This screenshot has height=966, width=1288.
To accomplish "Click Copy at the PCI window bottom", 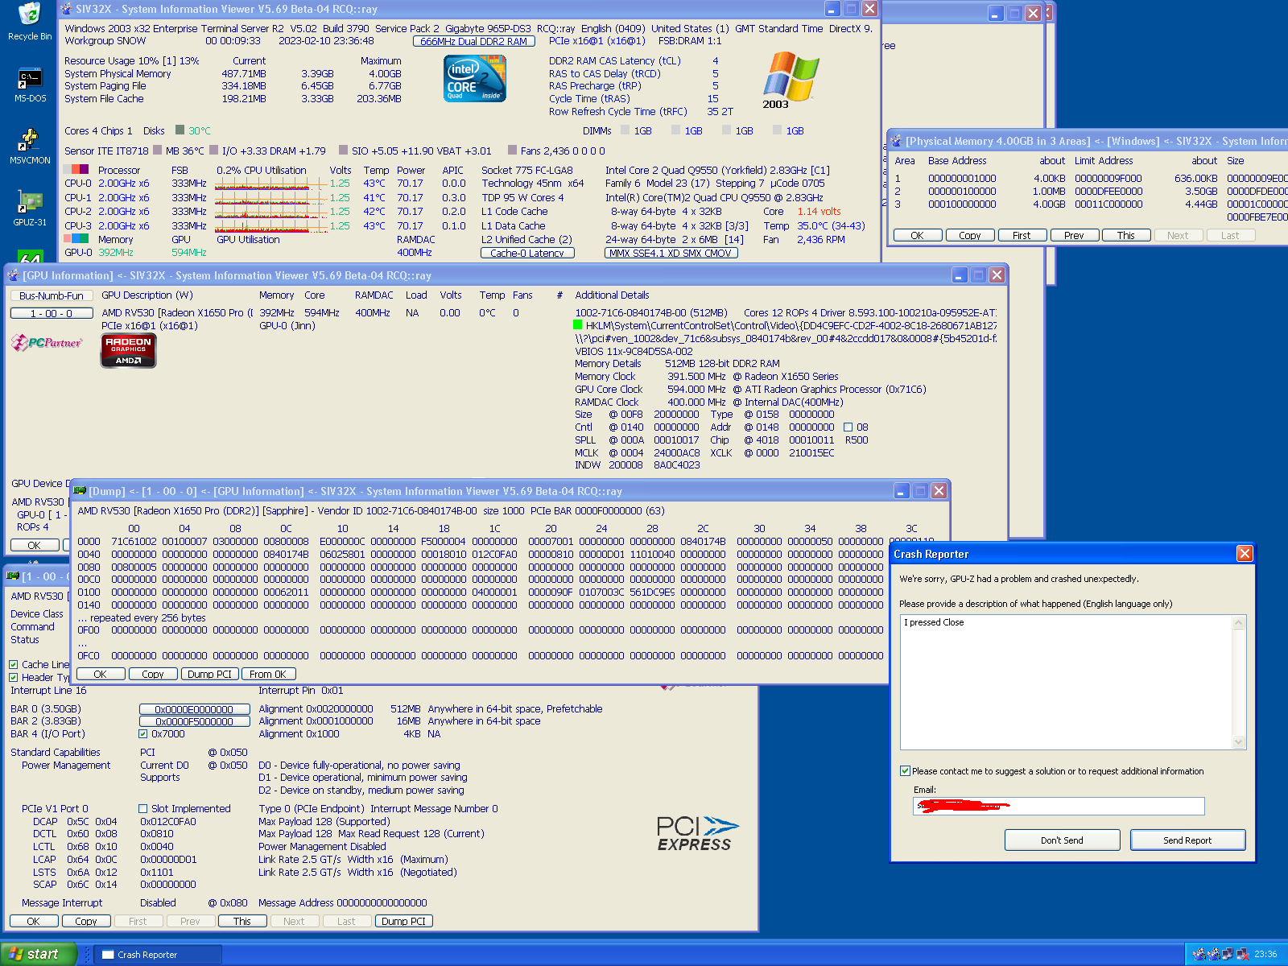I will 86,921.
